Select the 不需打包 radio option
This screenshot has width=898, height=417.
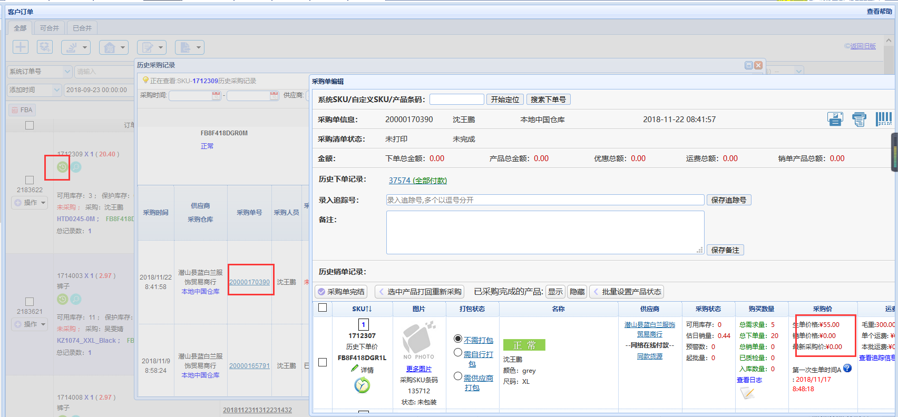pyautogui.click(x=458, y=339)
